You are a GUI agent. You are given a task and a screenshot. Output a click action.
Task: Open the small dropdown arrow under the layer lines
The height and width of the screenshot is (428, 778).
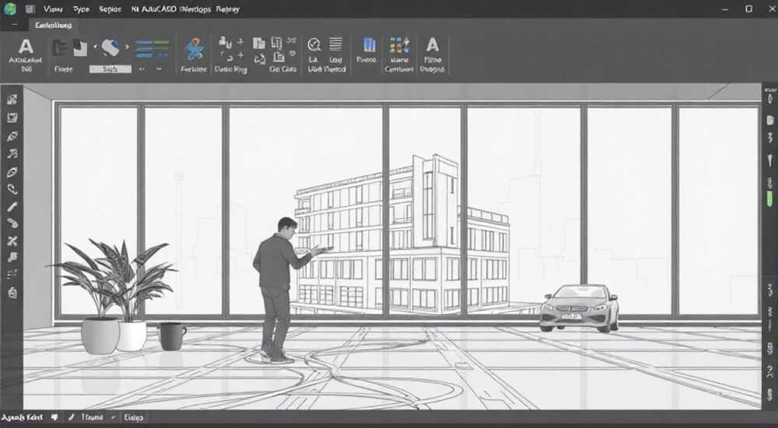tap(159, 69)
